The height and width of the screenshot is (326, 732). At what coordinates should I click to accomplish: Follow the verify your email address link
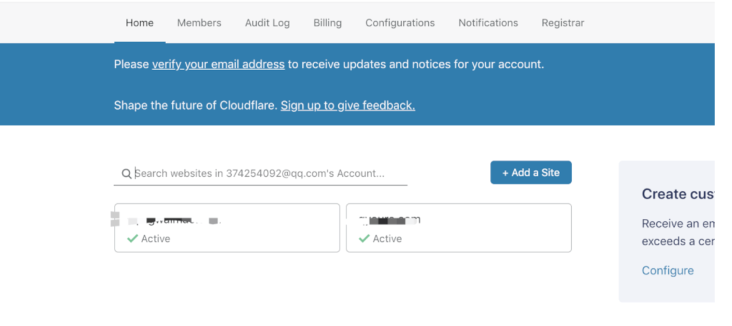218,64
